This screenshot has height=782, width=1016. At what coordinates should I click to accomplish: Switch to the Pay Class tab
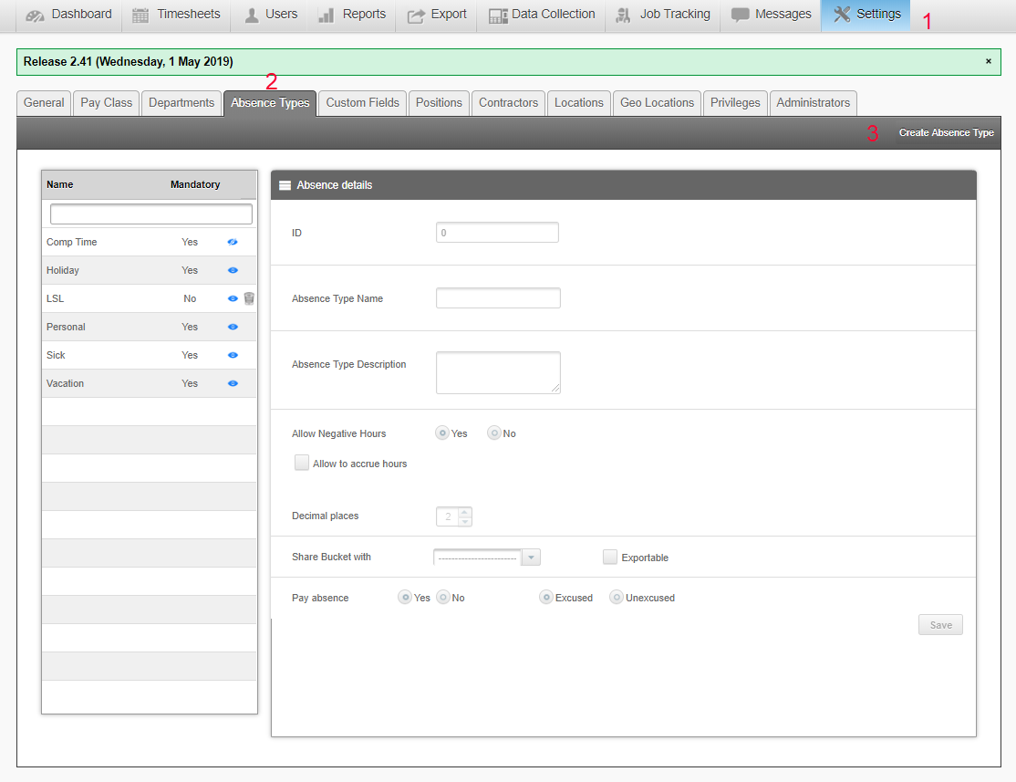tap(107, 103)
